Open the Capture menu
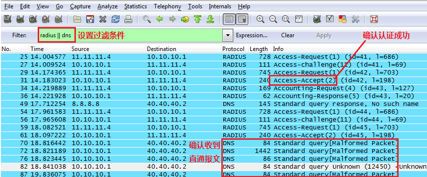The height and width of the screenshot is (177, 427). coord(80,6)
